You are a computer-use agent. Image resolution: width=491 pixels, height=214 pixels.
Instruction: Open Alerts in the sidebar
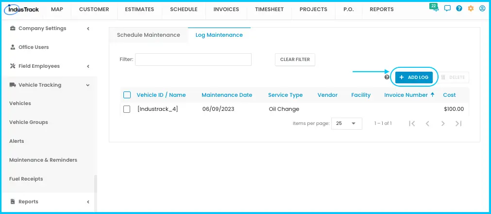17,141
